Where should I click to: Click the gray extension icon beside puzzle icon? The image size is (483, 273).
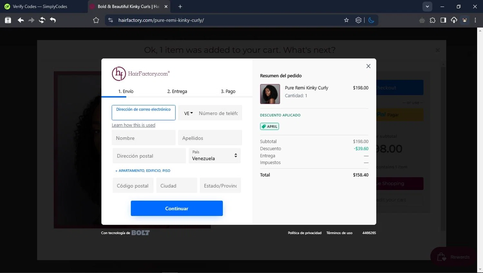[422, 20]
